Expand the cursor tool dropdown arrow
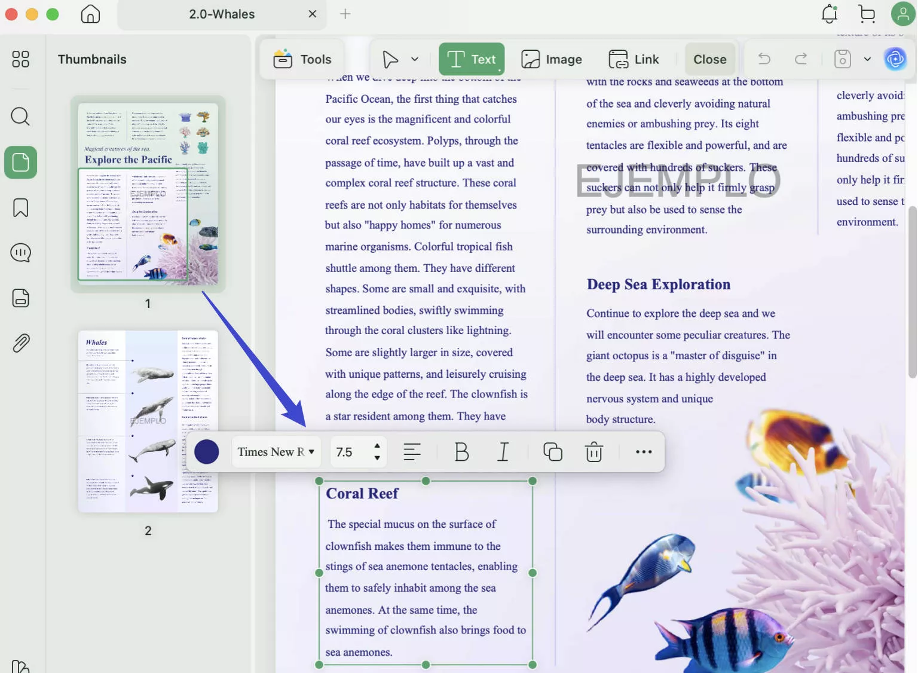Screen dimensions: 918x673 click(415, 59)
